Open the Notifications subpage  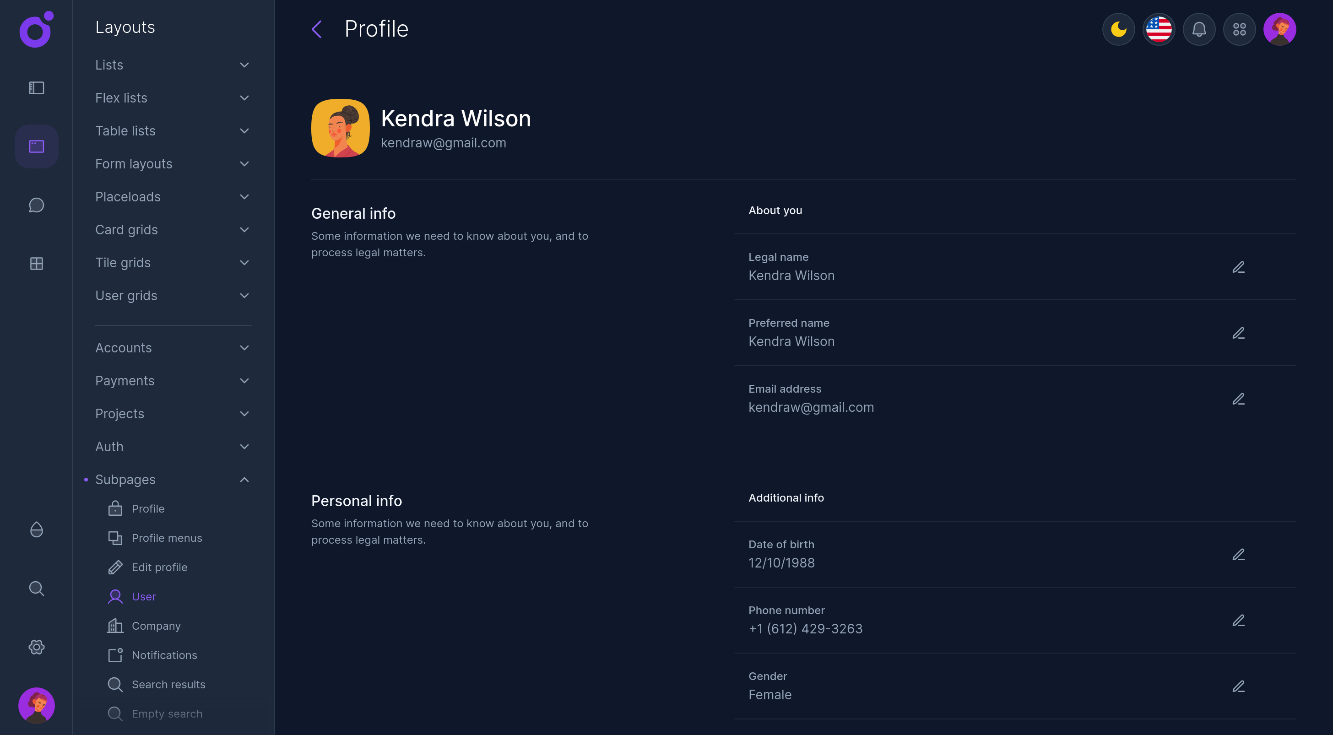164,655
